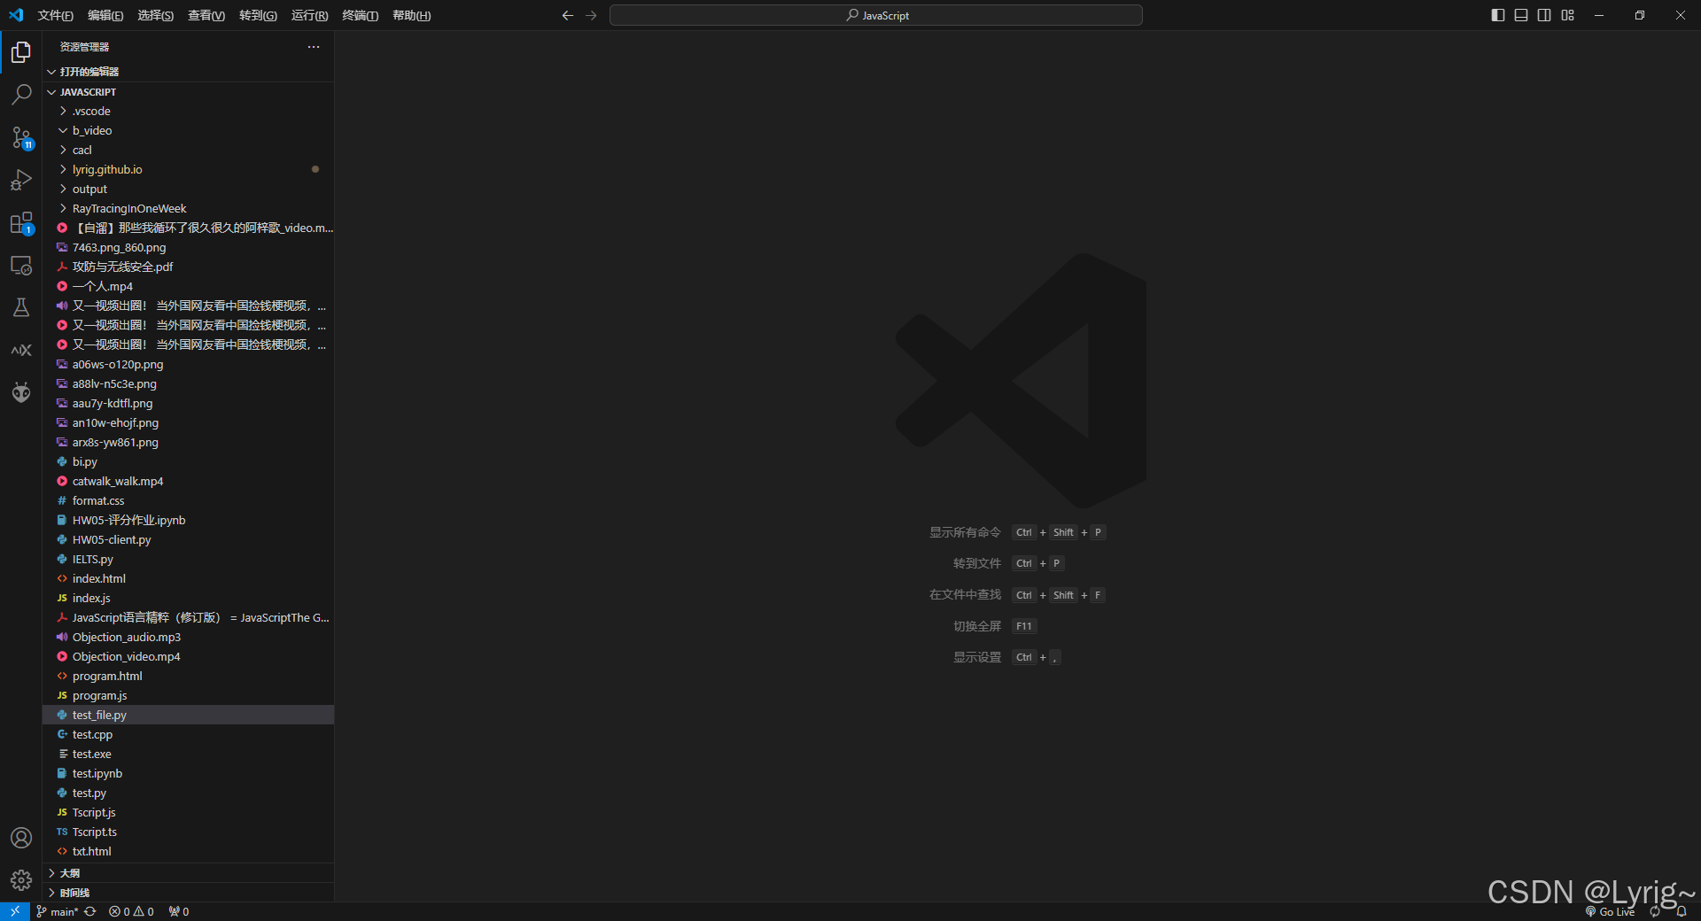The image size is (1701, 921).
Task: Open the 选择(S) menu
Action: [x=155, y=15]
